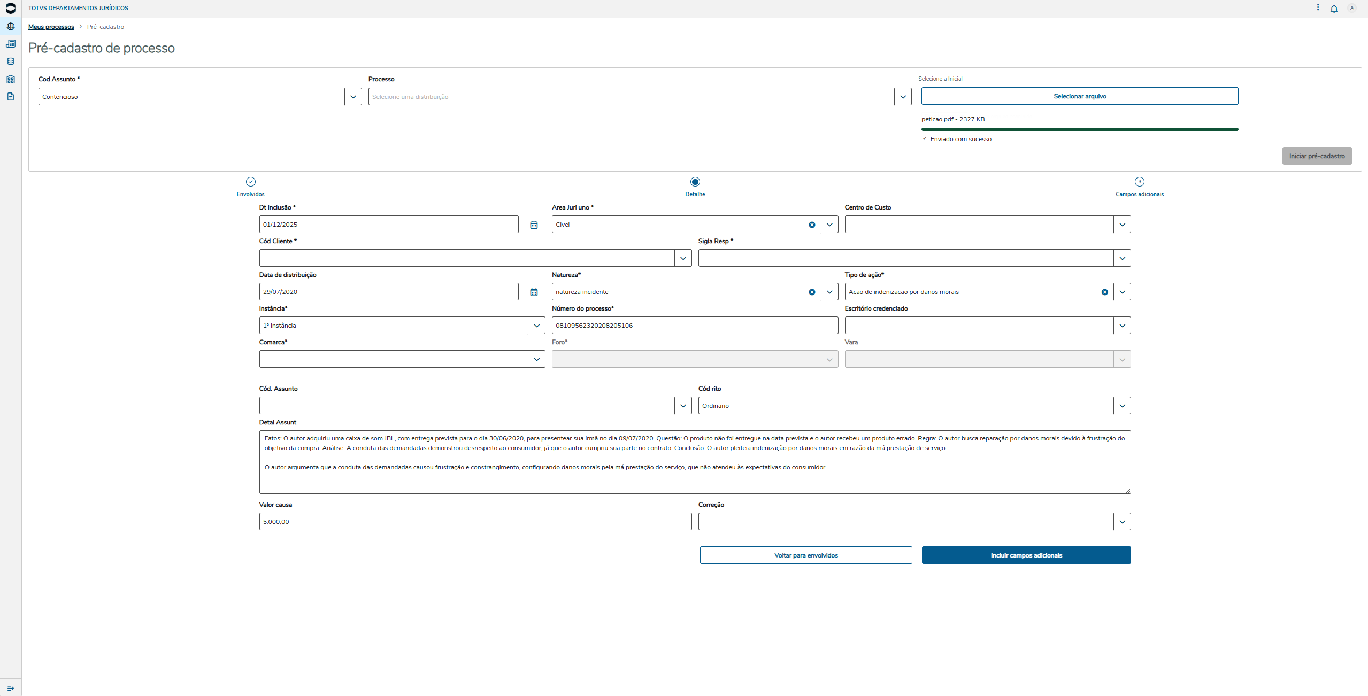Open calendar for Data de distribuição
Image resolution: width=1368 pixels, height=696 pixels.
tap(534, 292)
